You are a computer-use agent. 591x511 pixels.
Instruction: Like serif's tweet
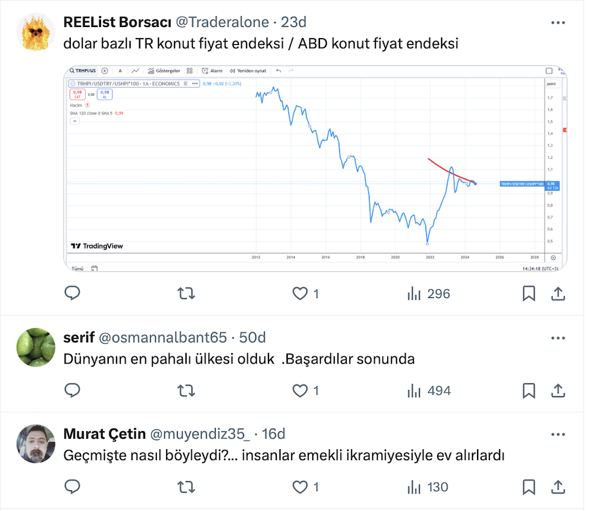[301, 391]
